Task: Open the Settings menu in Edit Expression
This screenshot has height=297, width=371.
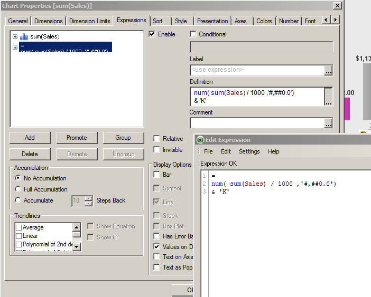Action: coord(249,151)
